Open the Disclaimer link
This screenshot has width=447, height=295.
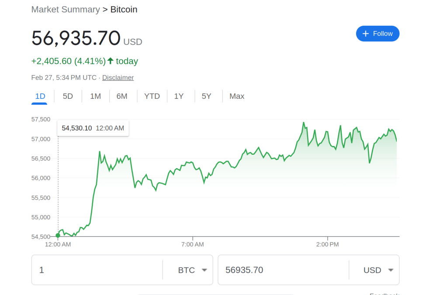[x=118, y=77]
